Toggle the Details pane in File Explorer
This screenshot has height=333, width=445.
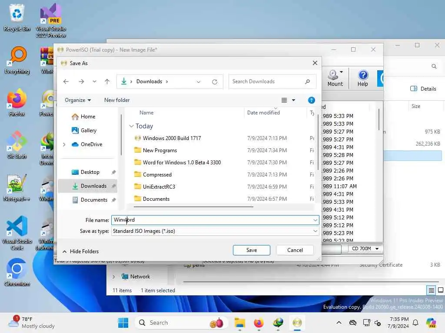tap(423, 89)
